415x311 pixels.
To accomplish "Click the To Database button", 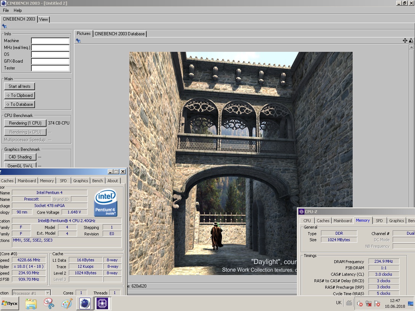I will pos(19,104).
